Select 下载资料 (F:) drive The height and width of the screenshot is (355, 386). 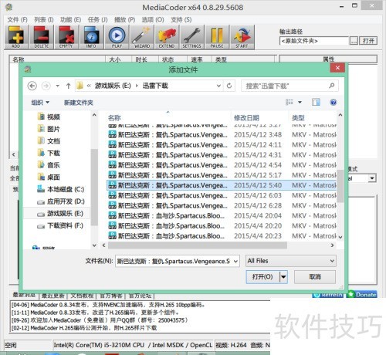(60, 225)
